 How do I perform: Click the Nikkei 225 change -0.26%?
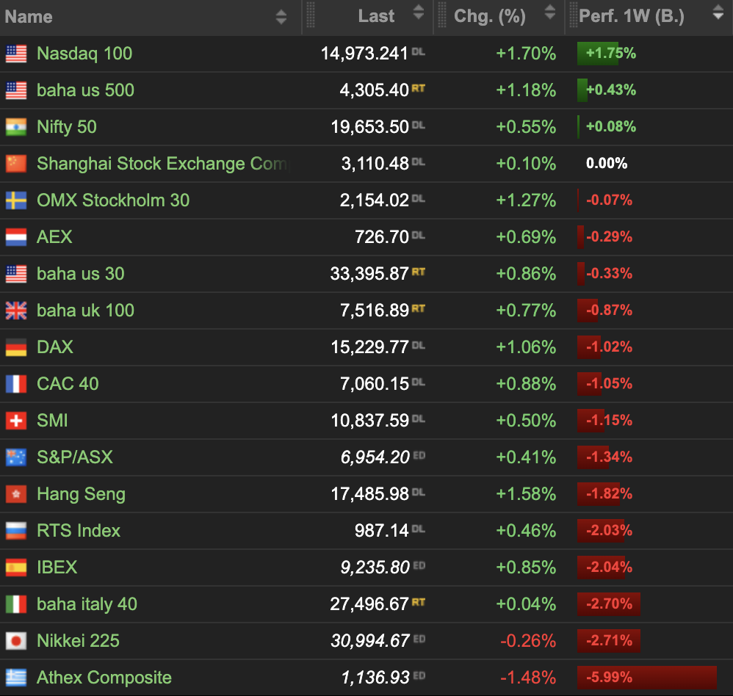click(528, 641)
